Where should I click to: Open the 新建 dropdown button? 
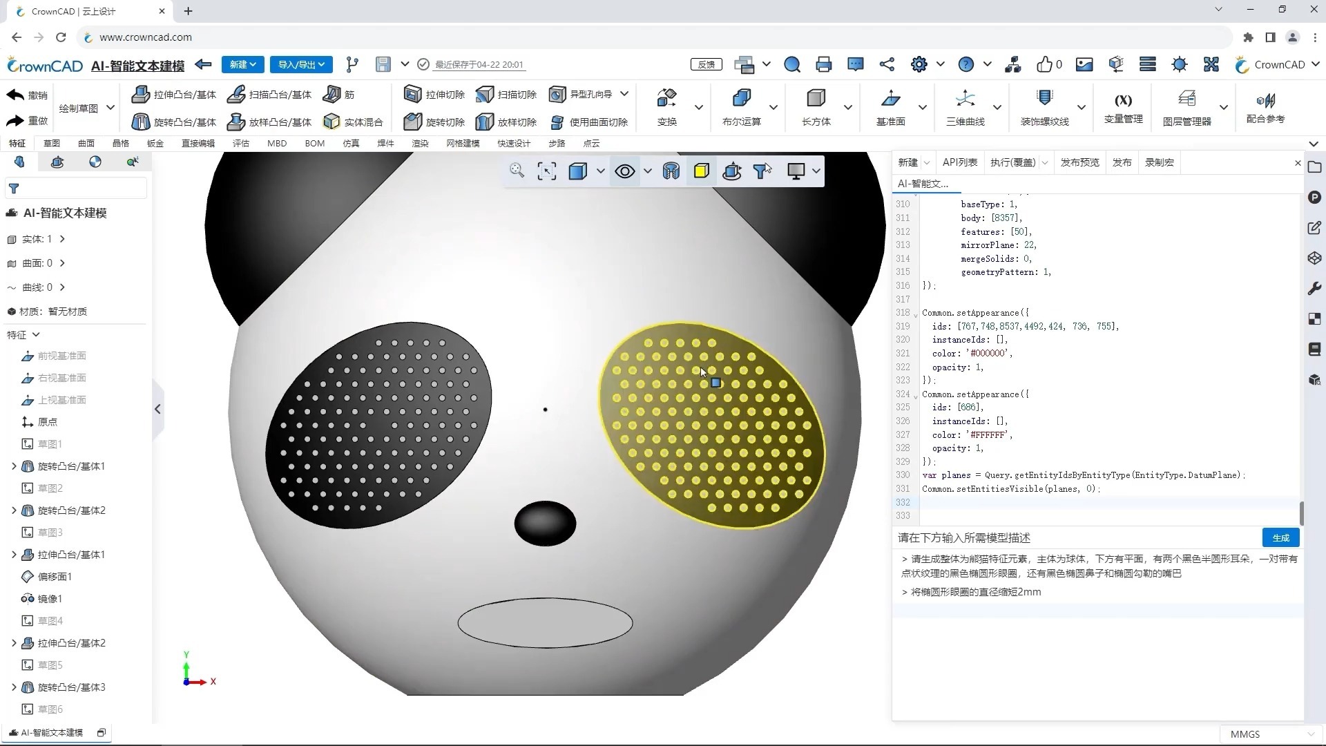[242, 64]
